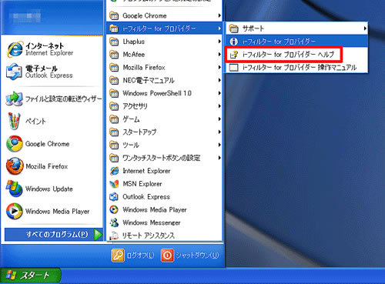Click Windows Messenger icon
Viewport: 385px width, 284px height.
coord(114,222)
